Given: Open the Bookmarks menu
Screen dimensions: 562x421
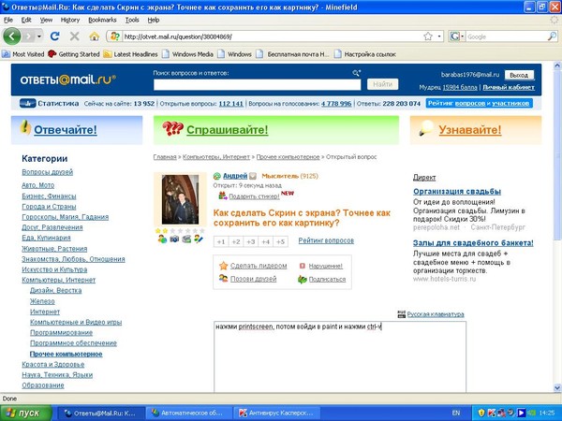Looking at the screenshot, I should point(102,20).
